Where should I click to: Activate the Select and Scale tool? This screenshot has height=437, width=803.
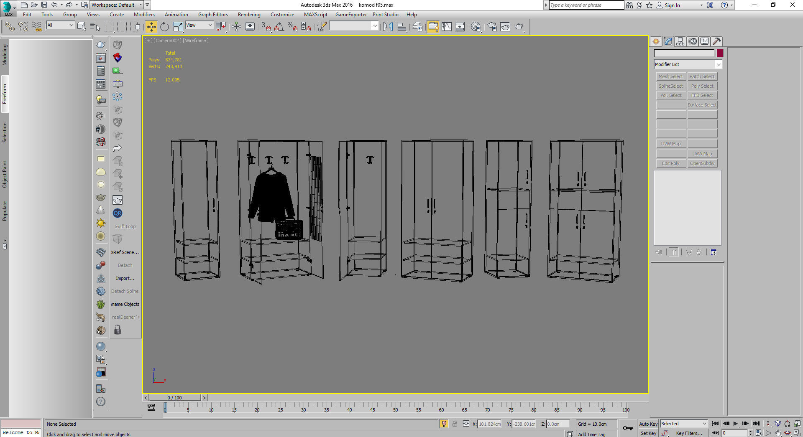coord(178,27)
